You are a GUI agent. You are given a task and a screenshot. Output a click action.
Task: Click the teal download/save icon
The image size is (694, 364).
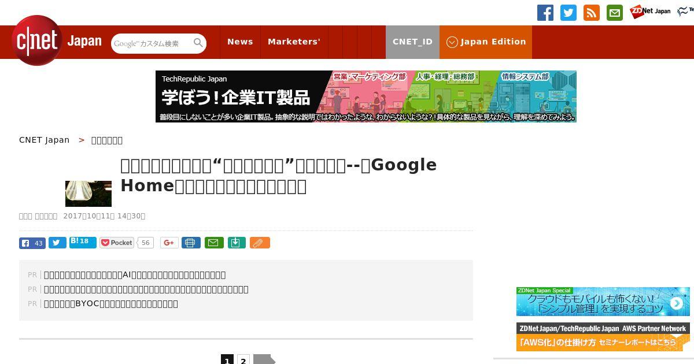(237, 243)
